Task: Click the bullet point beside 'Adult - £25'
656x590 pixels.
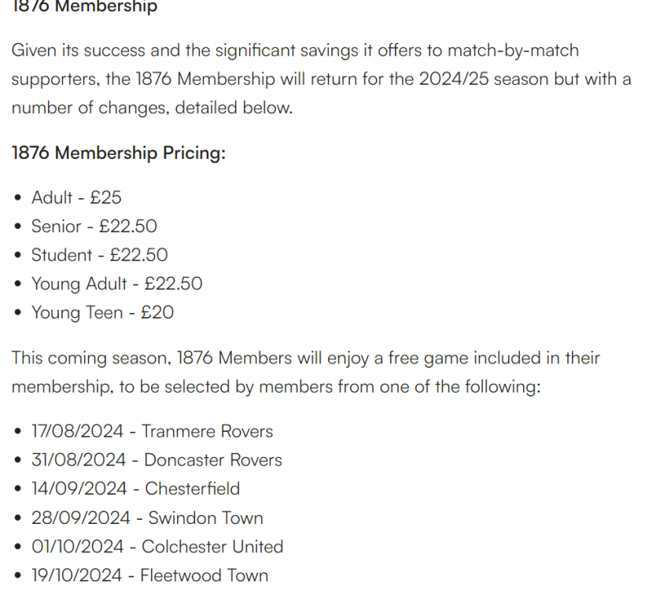Action: click(x=17, y=198)
